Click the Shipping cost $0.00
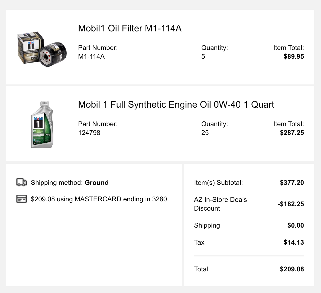The image size is (321, 293). click(x=296, y=226)
